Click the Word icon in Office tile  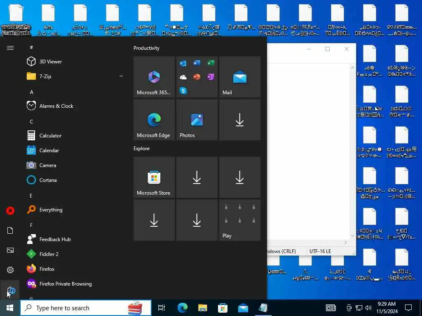click(197, 63)
